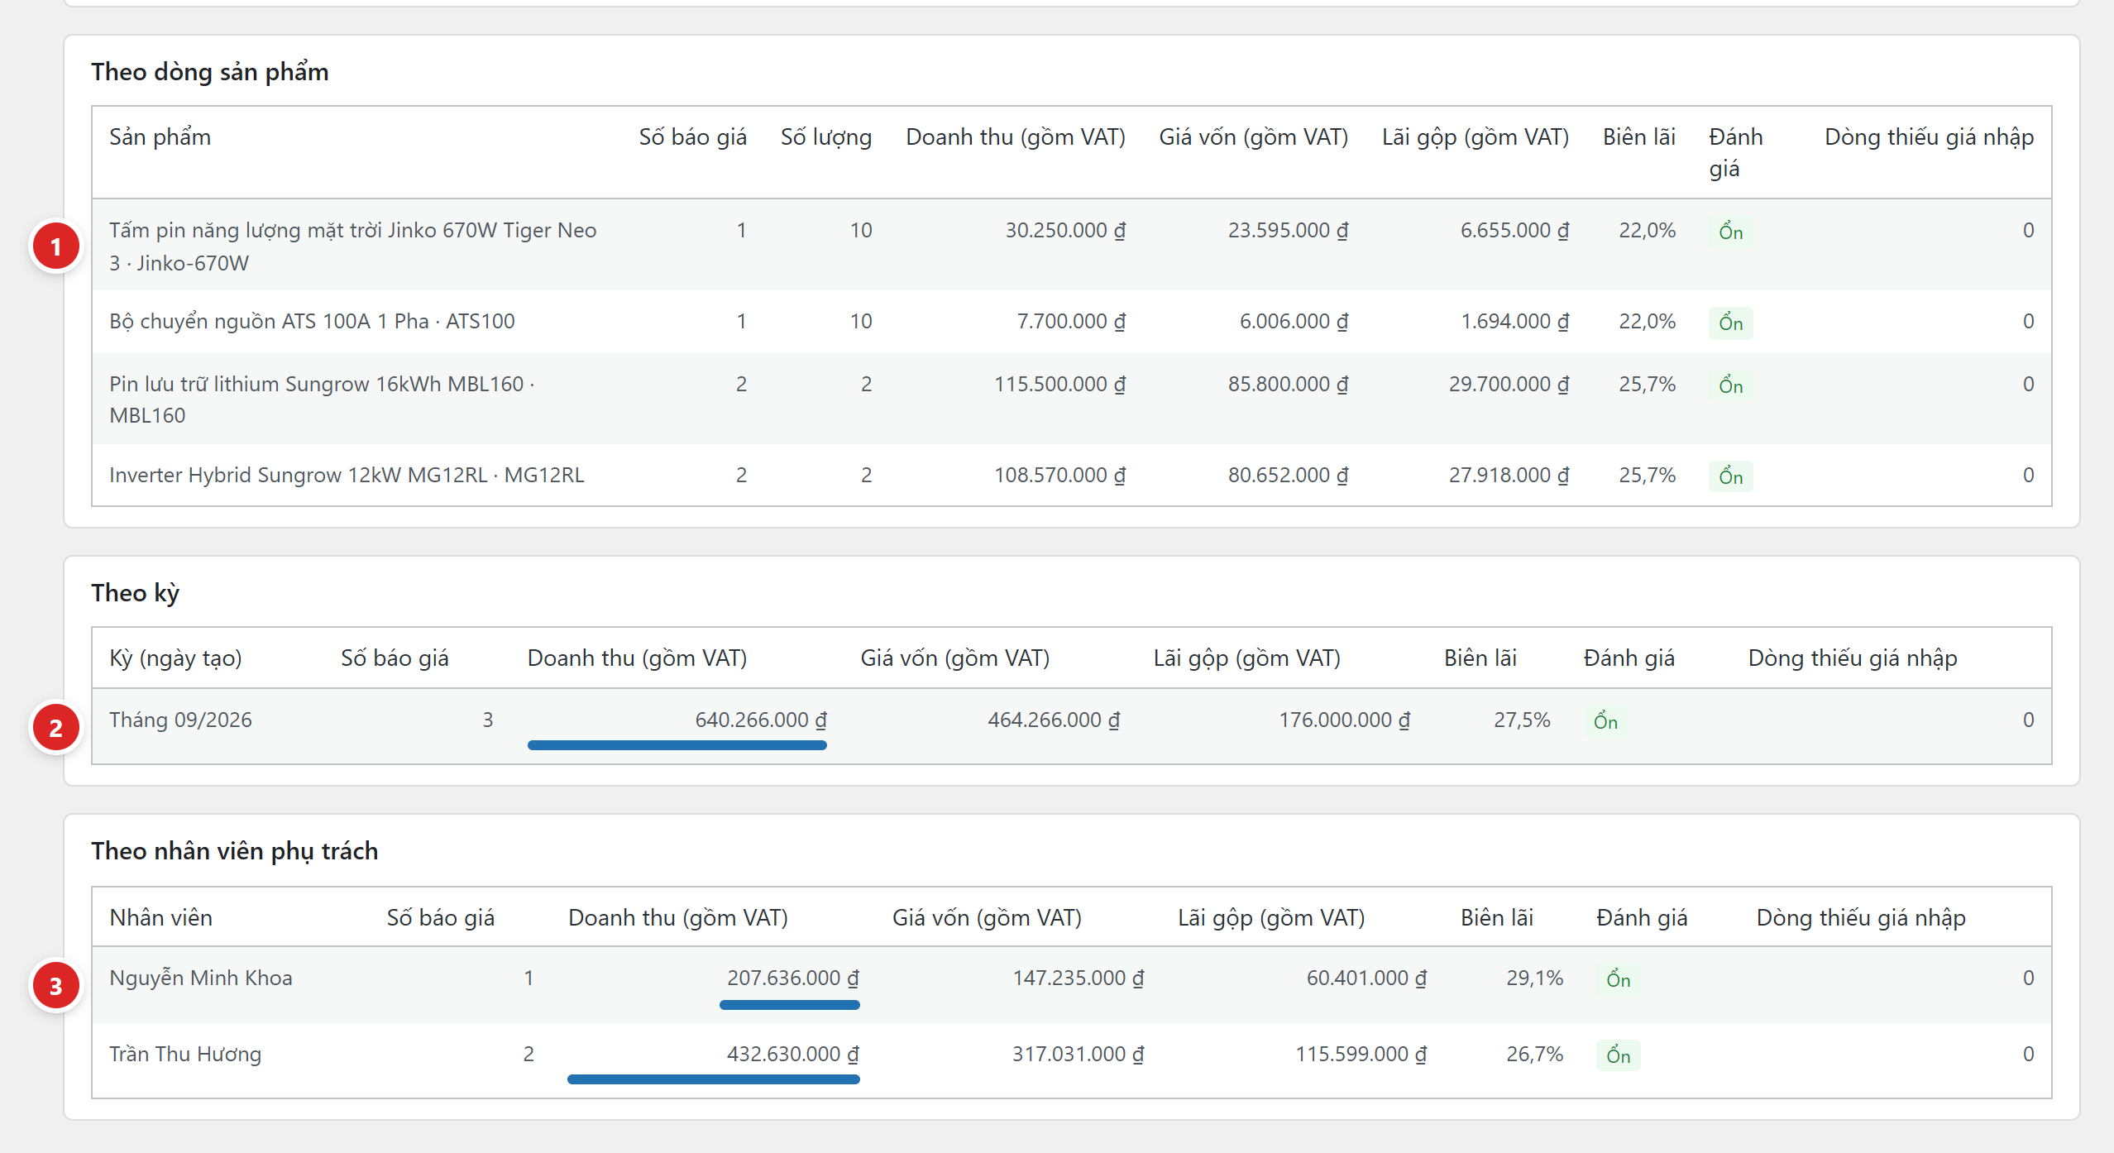
Task: Click the Tháng 09/2026 period cell
Action: click(180, 720)
